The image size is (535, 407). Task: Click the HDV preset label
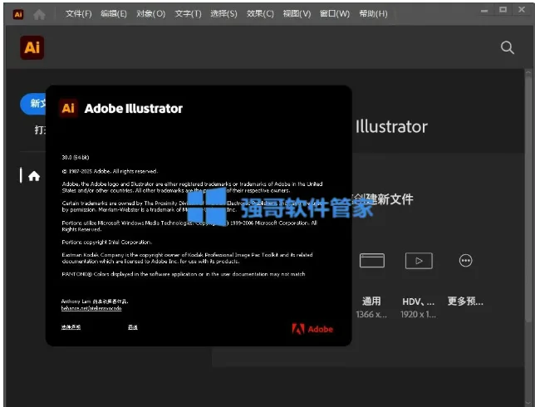(419, 302)
